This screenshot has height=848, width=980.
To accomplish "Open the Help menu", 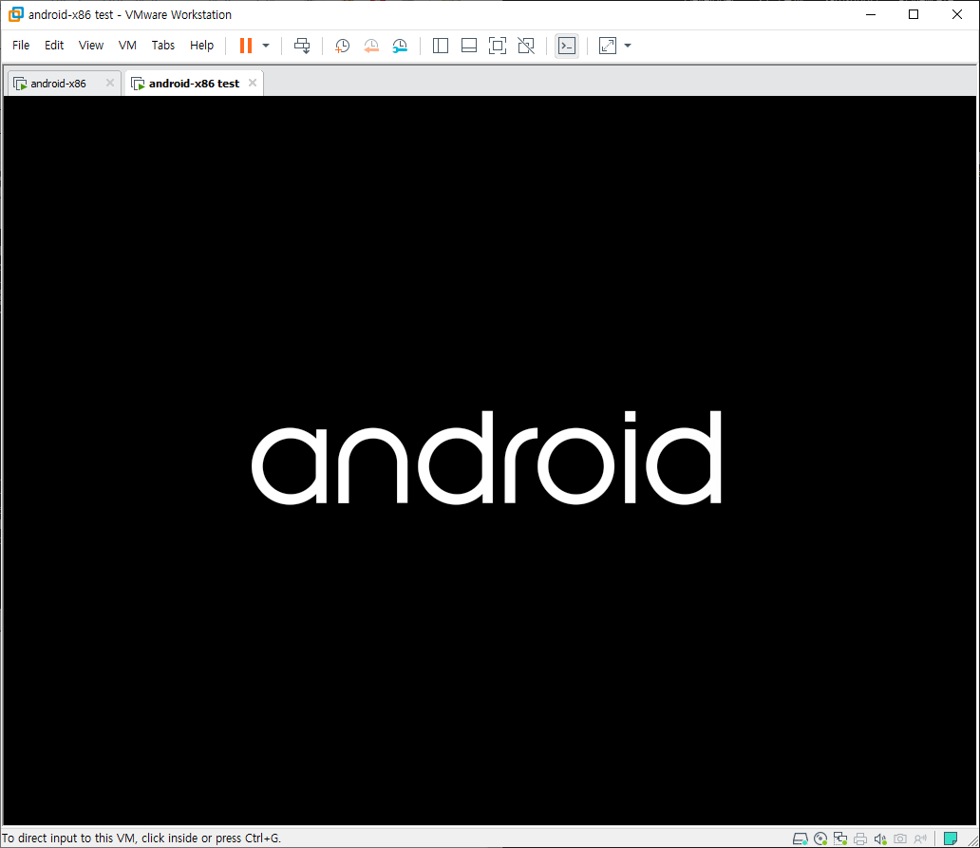I will 201,45.
